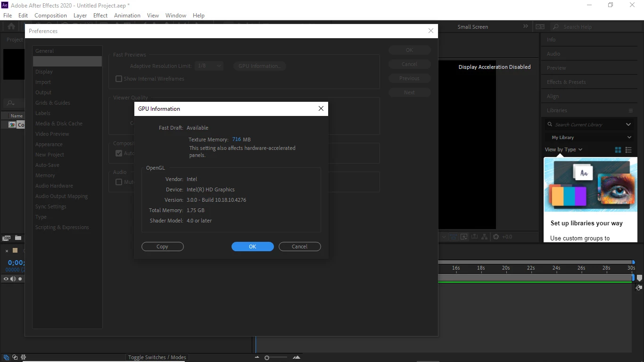
Task: Close GPU Information dialog with X
Action: click(321, 108)
